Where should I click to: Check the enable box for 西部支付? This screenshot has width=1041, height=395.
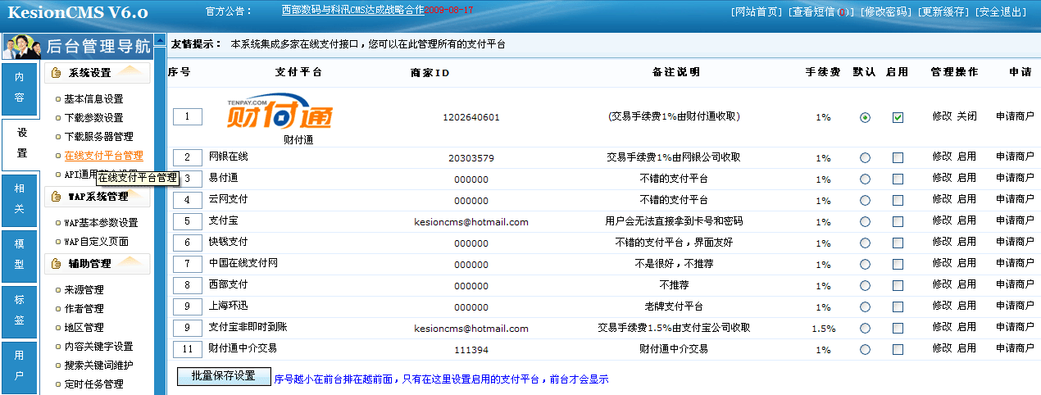[898, 285]
